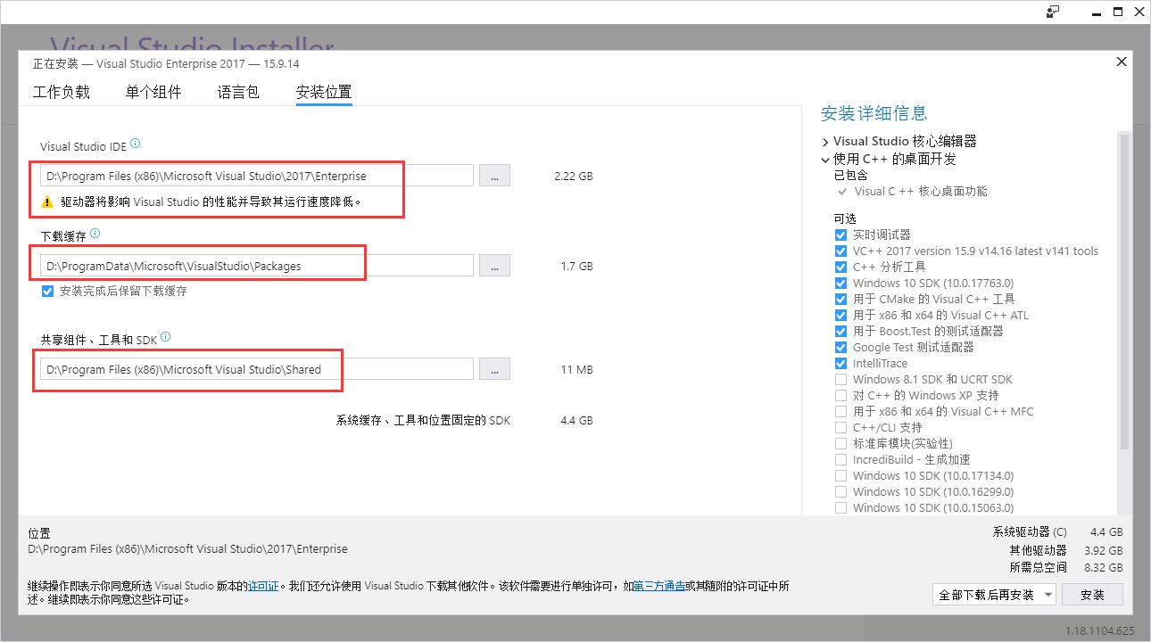Viewport: 1151px width, 642px height.
Task: Open the 单个组件 tab
Action: point(153,92)
